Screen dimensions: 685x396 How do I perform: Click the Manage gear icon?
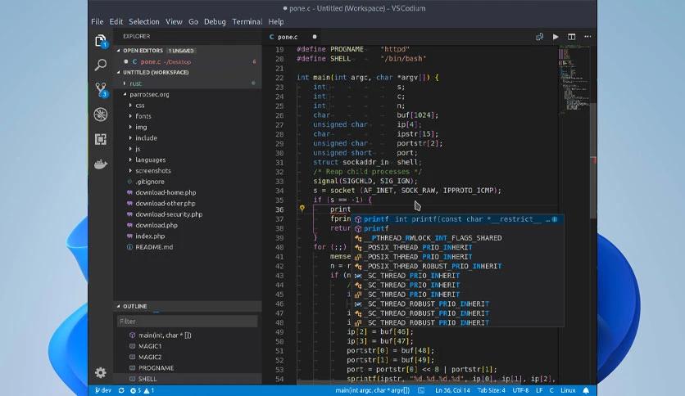pos(101,372)
